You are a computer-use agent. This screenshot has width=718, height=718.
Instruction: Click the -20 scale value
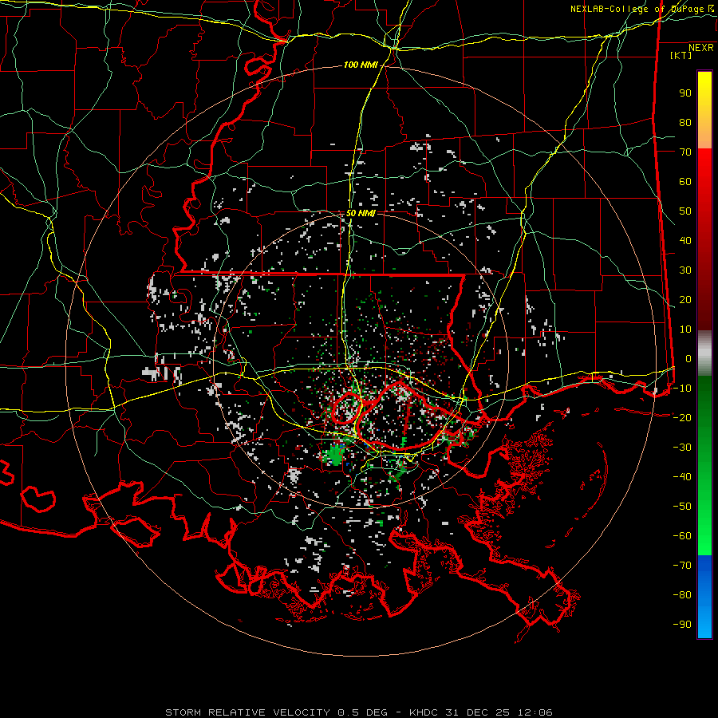[x=682, y=417]
